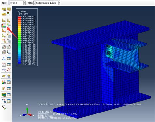Open View Cut Manager
The width and height of the screenshot is (155, 122).
(9, 82)
